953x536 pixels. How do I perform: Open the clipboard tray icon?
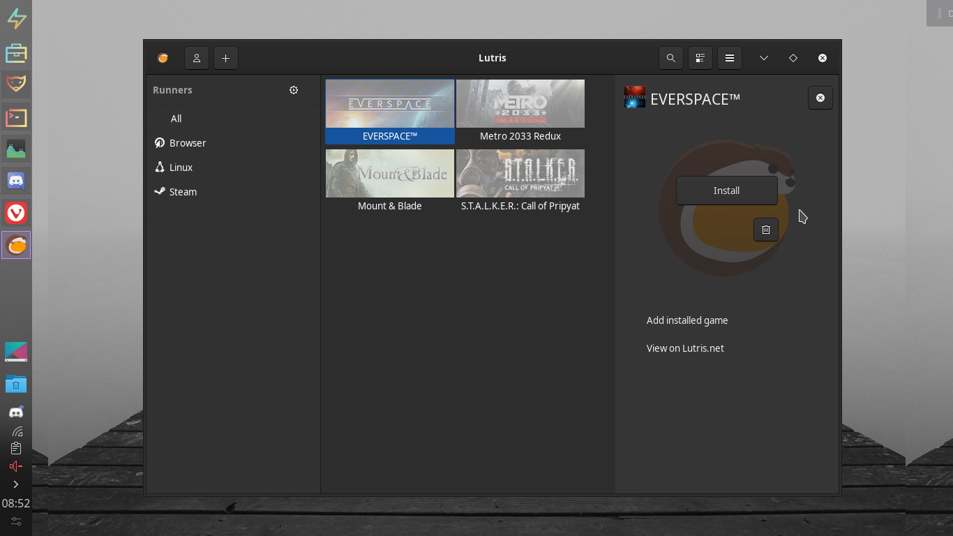(16, 448)
